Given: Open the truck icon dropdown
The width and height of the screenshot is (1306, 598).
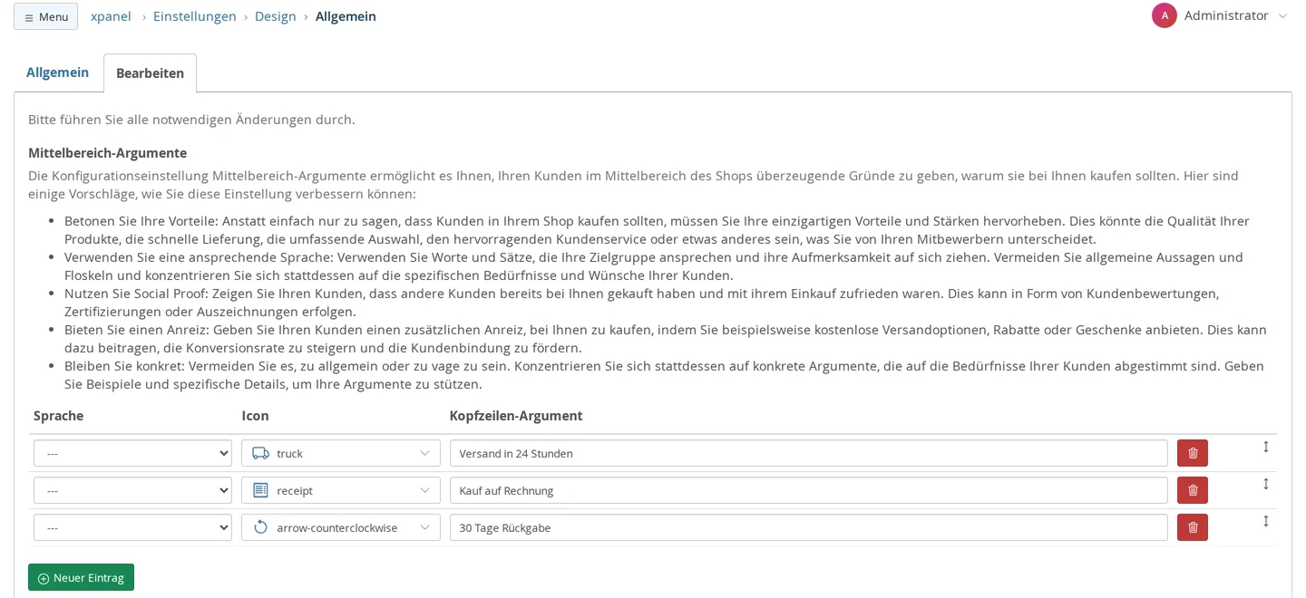Looking at the screenshot, I should point(340,453).
